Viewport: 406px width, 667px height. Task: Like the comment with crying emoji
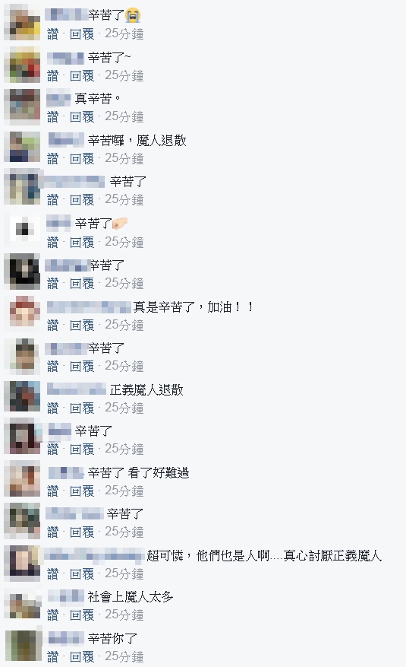[52, 33]
